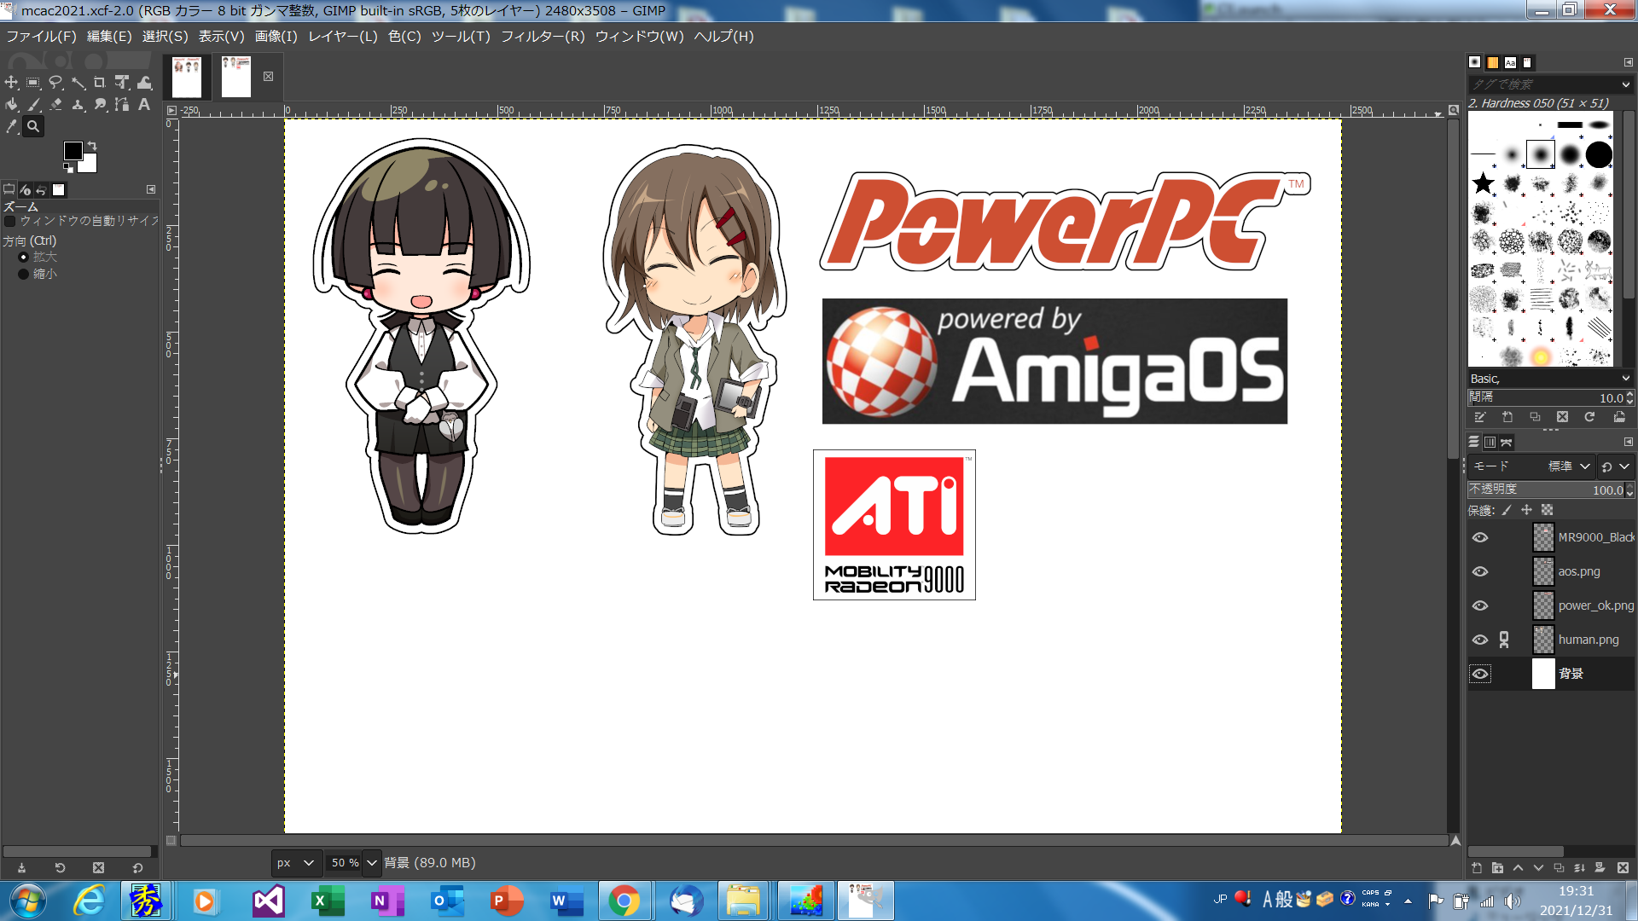Swap foreground and background colors

(92, 146)
